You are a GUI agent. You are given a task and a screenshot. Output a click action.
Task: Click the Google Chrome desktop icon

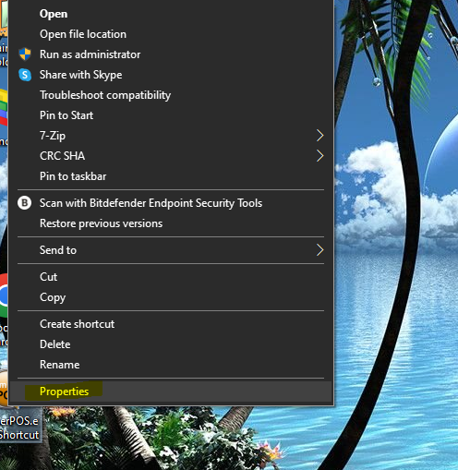click(x=4, y=295)
